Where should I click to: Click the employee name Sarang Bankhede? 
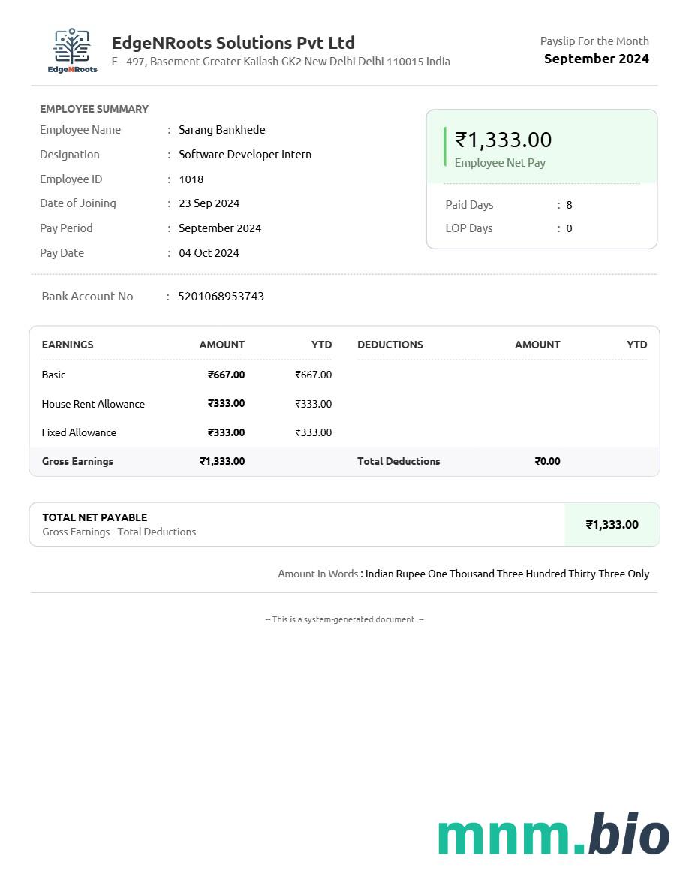221,130
